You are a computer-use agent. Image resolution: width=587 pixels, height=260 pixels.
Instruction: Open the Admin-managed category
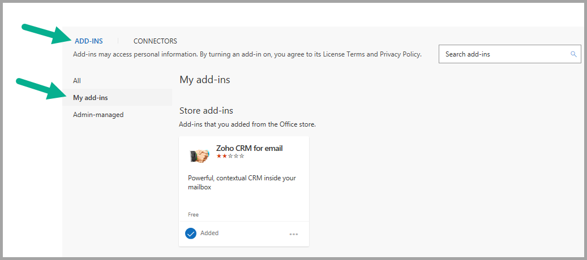98,115
